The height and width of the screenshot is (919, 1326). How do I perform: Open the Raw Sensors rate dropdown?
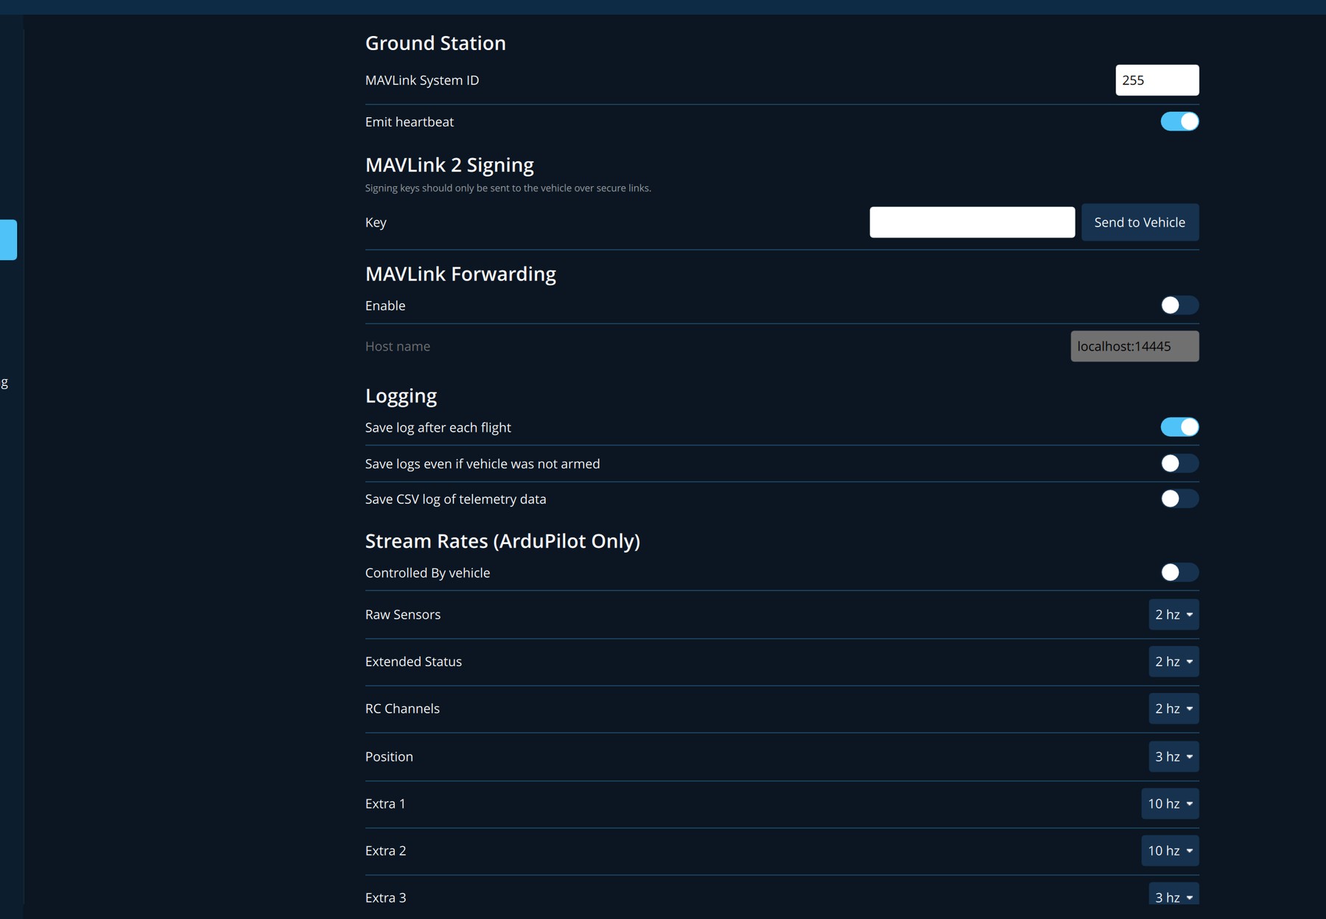pyautogui.click(x=1174, y=614)
